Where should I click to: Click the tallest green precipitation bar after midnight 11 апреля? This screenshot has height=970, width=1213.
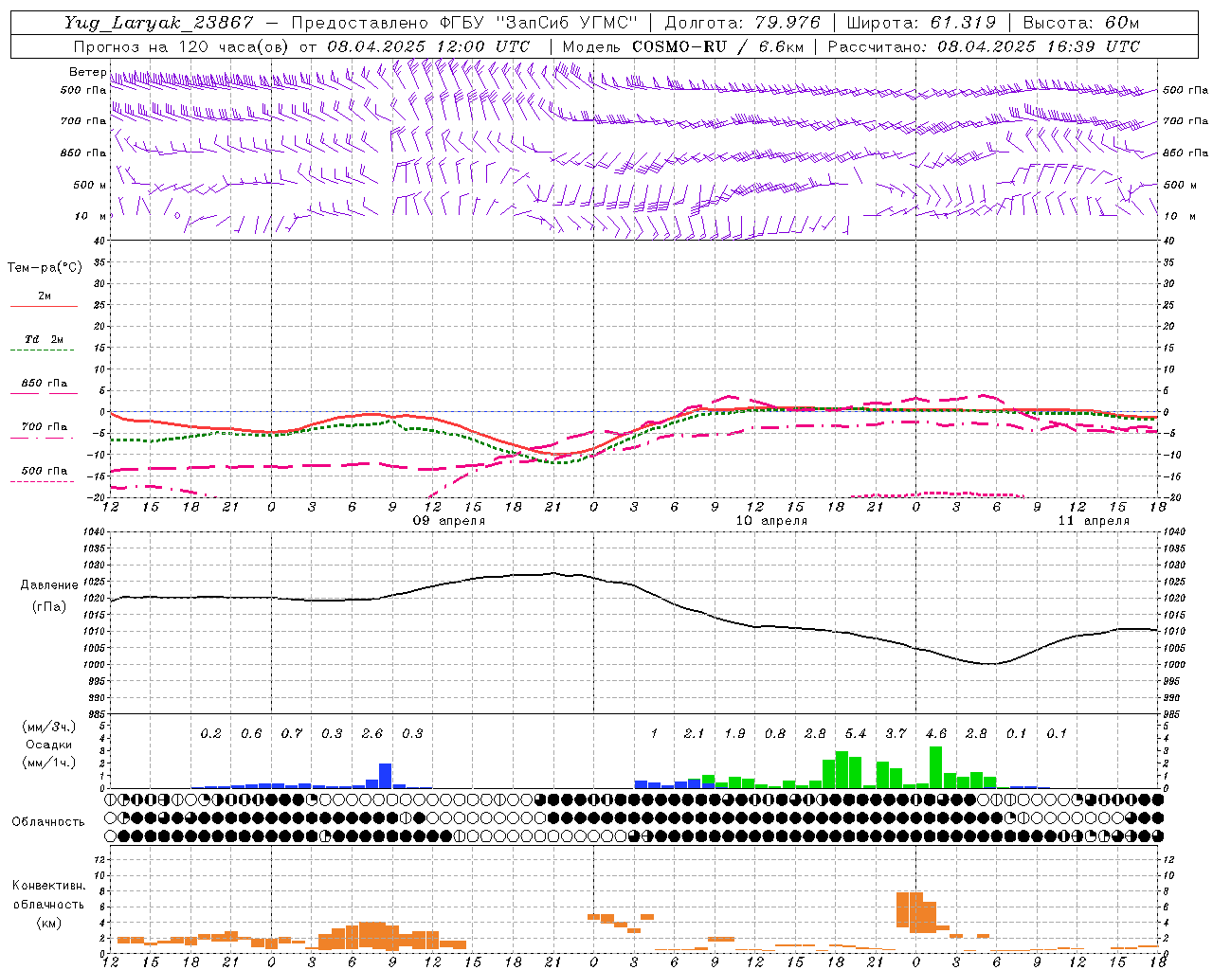(x=936, y=767)
